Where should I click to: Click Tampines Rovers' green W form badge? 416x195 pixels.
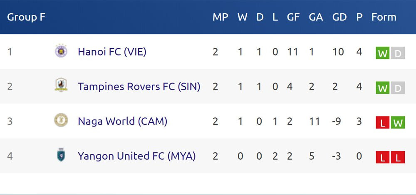point(383,88)
